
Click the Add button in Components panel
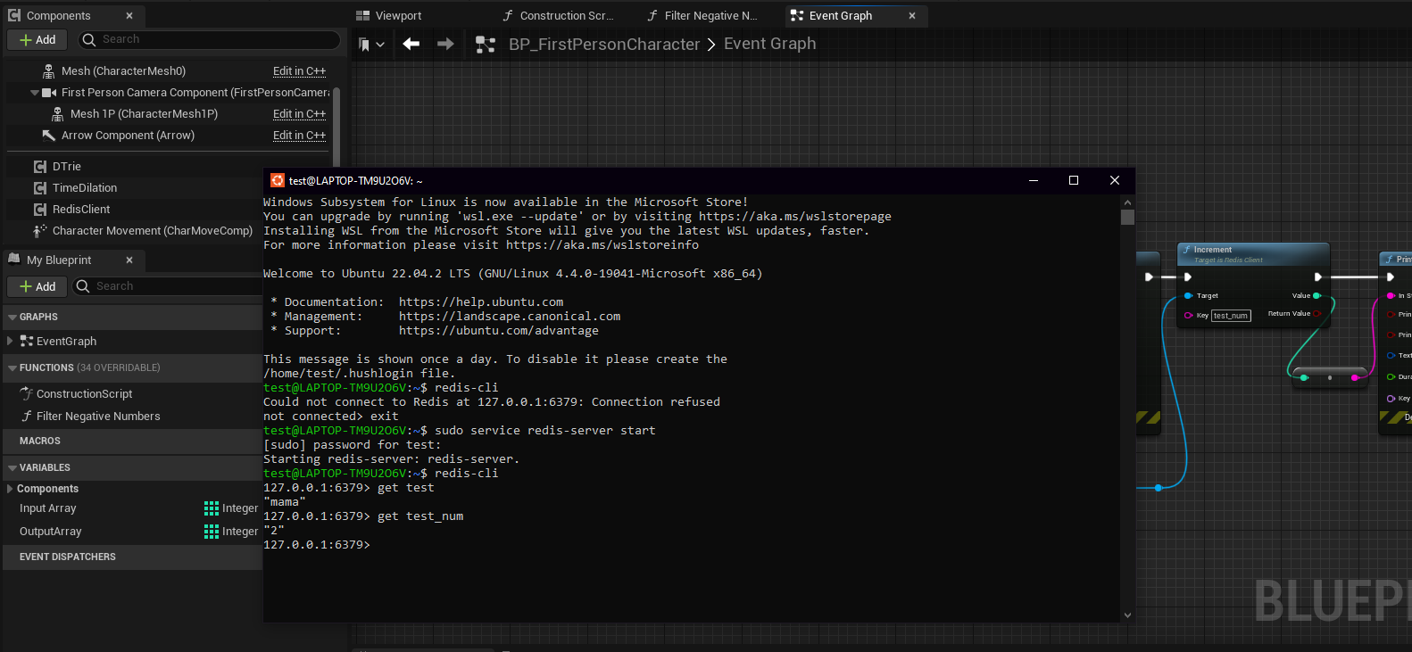click(x=37, y=39)
